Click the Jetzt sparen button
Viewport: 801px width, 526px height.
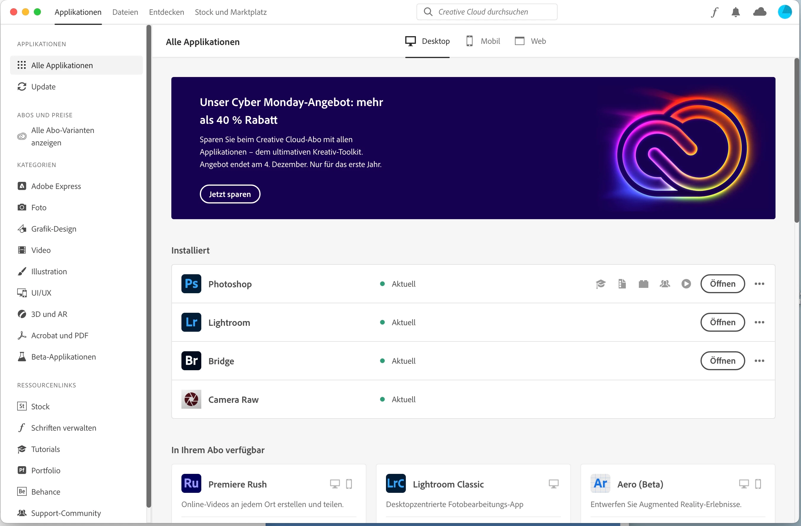point(230,194)
